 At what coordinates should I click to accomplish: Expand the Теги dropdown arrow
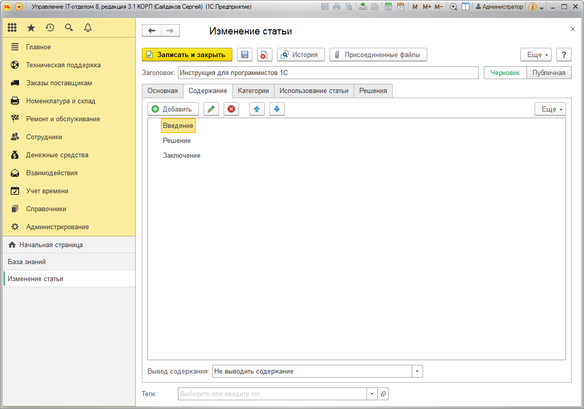click(x=372, y=394)
